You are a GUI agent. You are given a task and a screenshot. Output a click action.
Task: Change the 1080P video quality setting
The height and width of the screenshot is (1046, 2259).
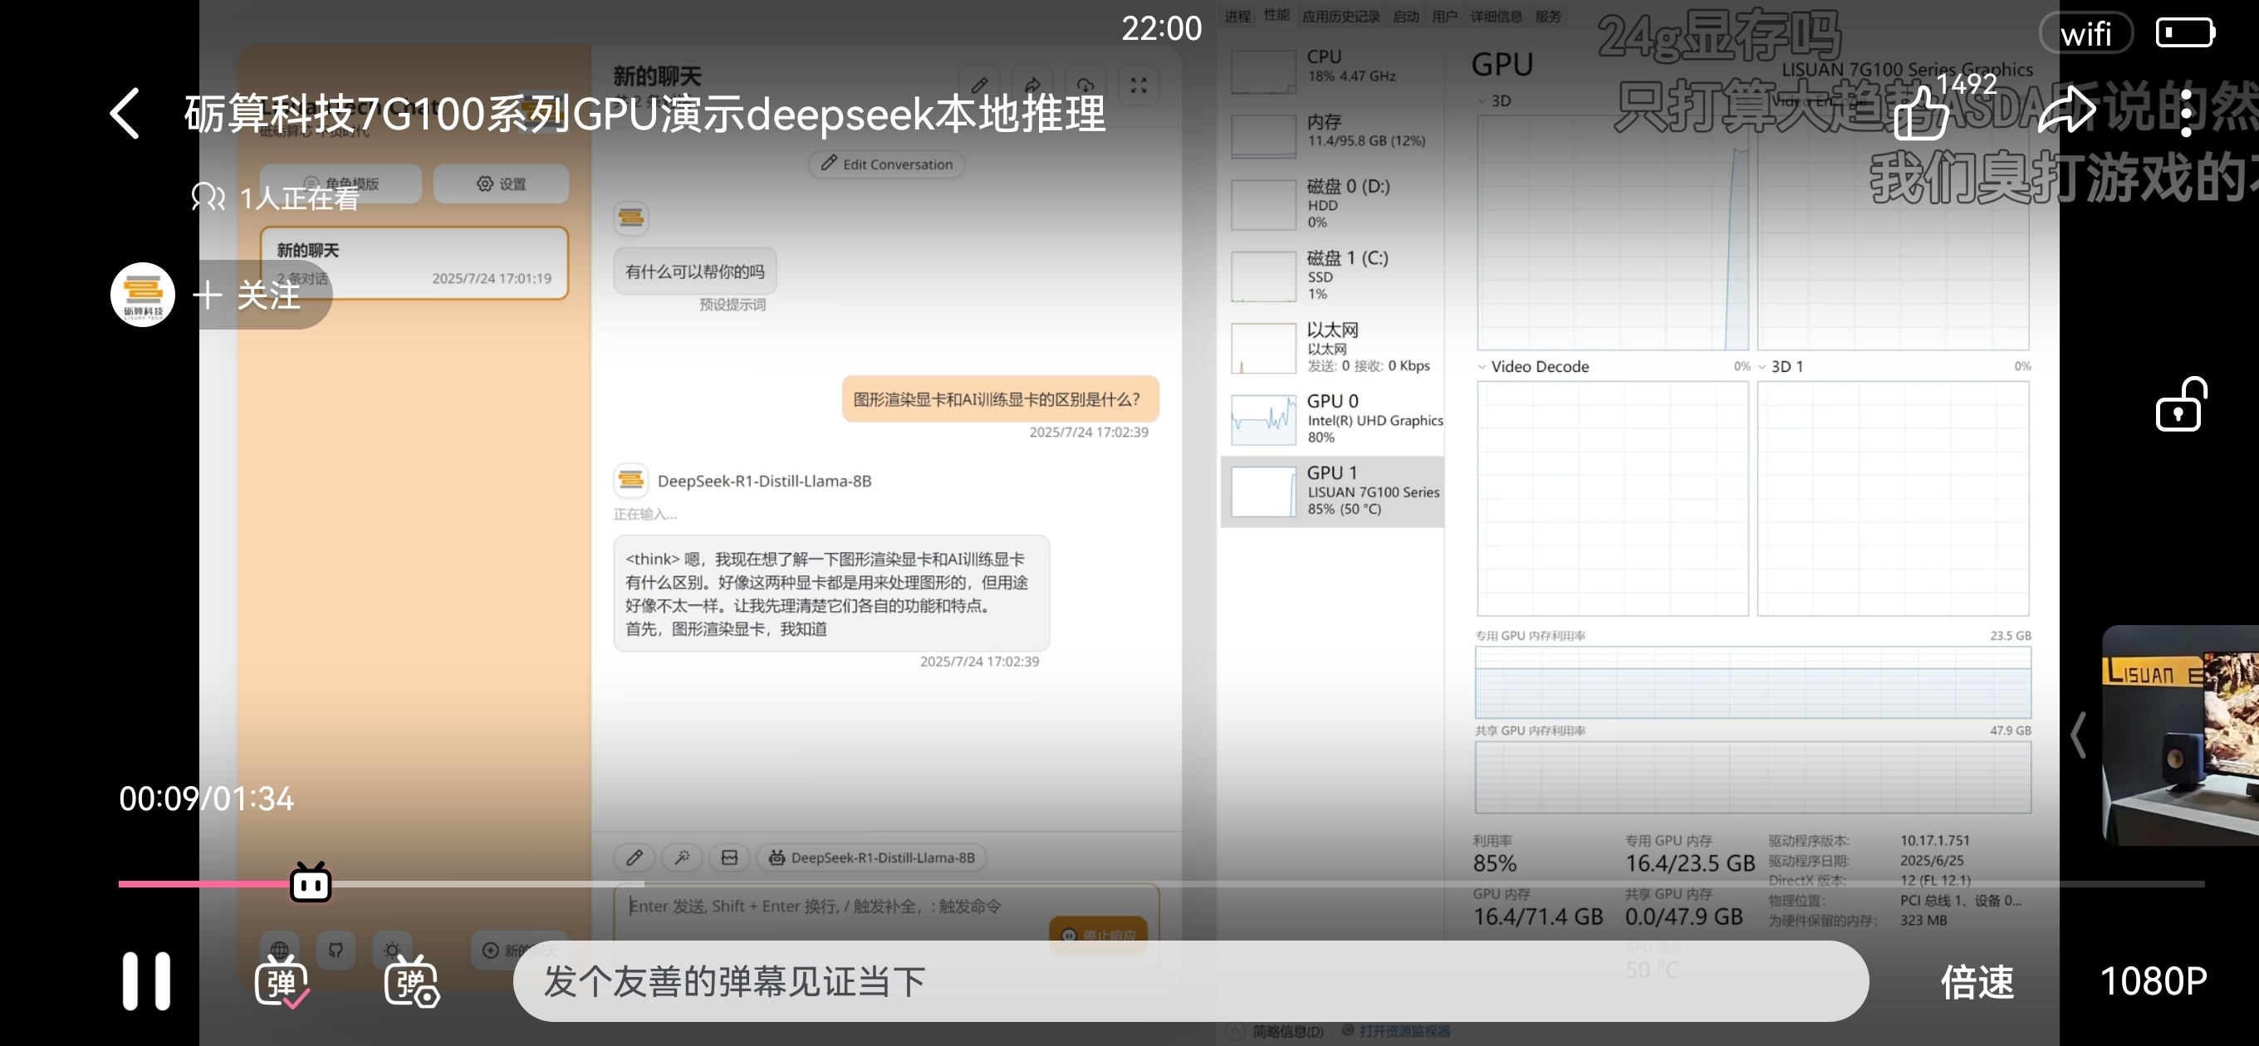coord(2153,981)
